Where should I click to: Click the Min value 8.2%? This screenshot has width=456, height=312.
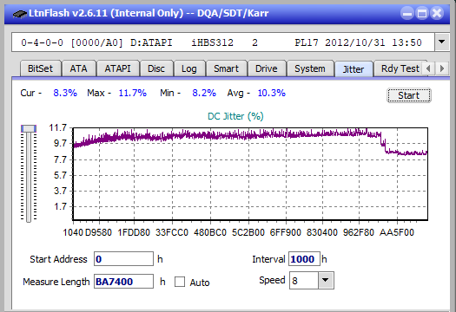point(204,93)
